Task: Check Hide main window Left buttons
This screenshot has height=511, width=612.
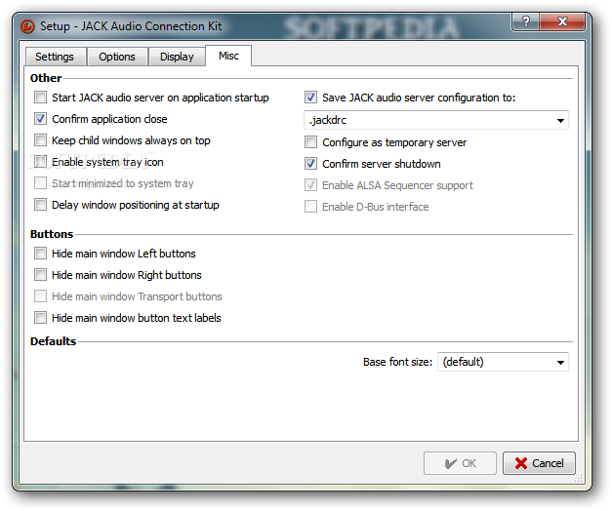Action: (x=41, y=254)
